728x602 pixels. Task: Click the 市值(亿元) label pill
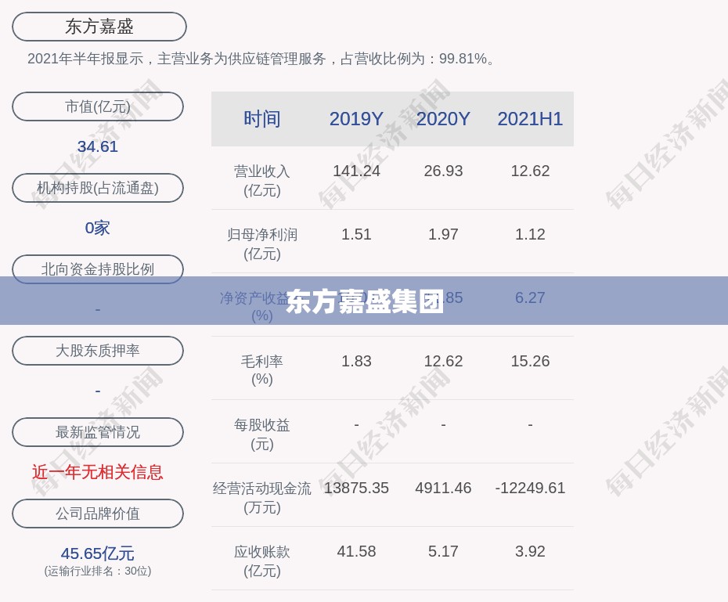pos(98,106)
